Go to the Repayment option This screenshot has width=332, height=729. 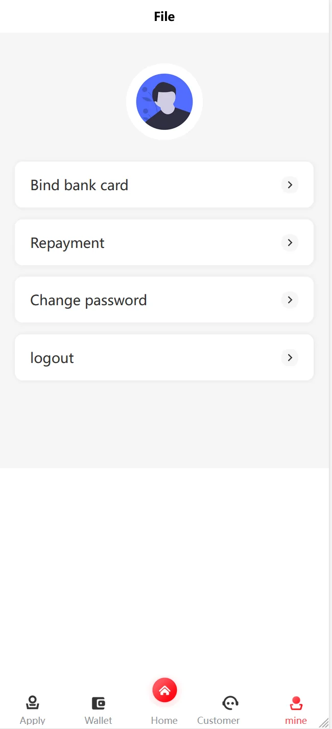tap(67, 243)
